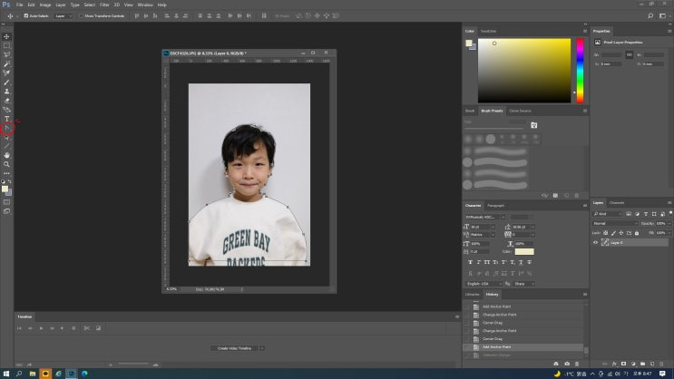This screenshot has width=674, height=379.
Task: Click the Windows Start button on the taskbar
Action: coord(6,373)
